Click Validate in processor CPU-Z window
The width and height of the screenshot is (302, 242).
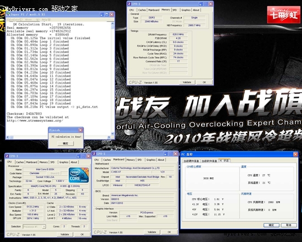[x=65, y=234]
